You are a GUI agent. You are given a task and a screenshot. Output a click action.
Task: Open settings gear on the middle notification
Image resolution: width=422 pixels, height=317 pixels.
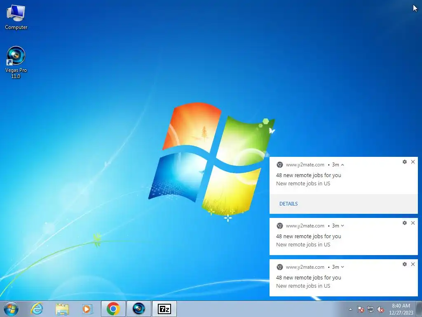pyautogui.click(x=405, y=223)
